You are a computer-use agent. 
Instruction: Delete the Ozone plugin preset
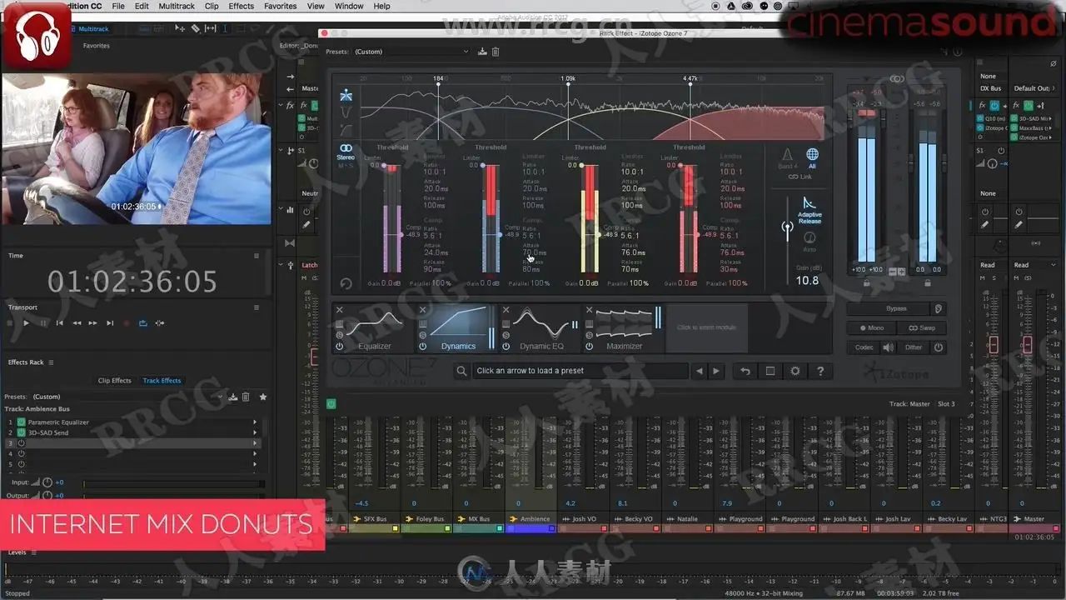click(496, 52)
